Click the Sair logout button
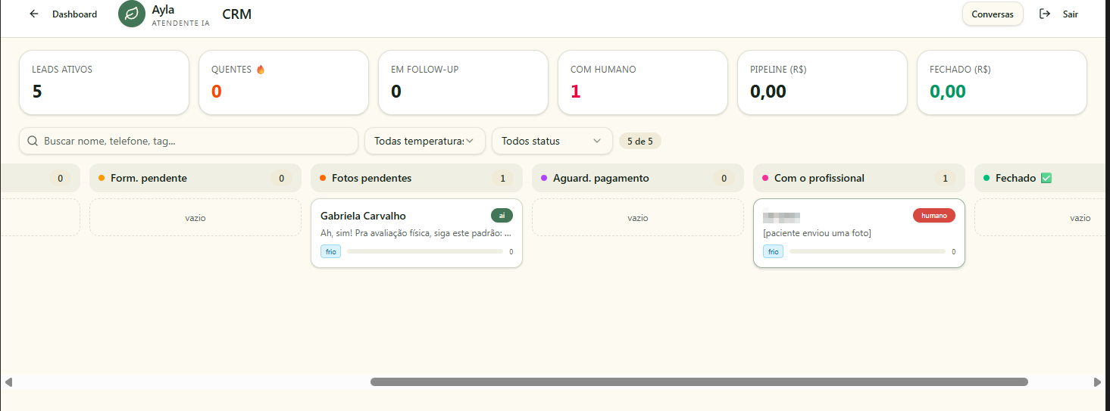This screenshot has width=1110, height=411. click(1058, 14)
